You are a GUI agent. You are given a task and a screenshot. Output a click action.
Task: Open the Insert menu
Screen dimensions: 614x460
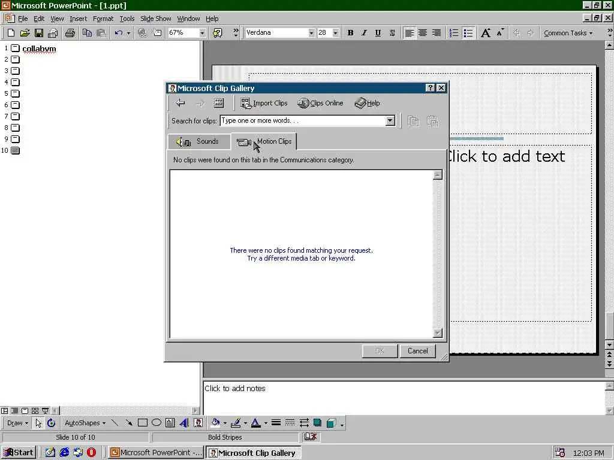[x=79, y=19]
